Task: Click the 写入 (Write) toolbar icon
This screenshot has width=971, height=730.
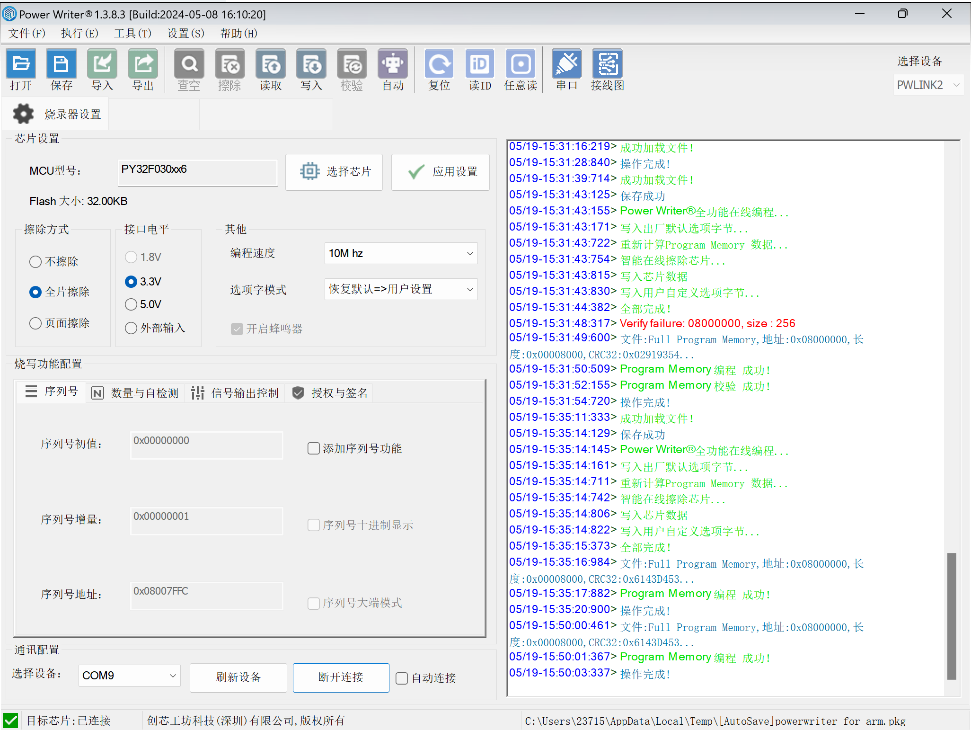Action: (x=311, y=64)
